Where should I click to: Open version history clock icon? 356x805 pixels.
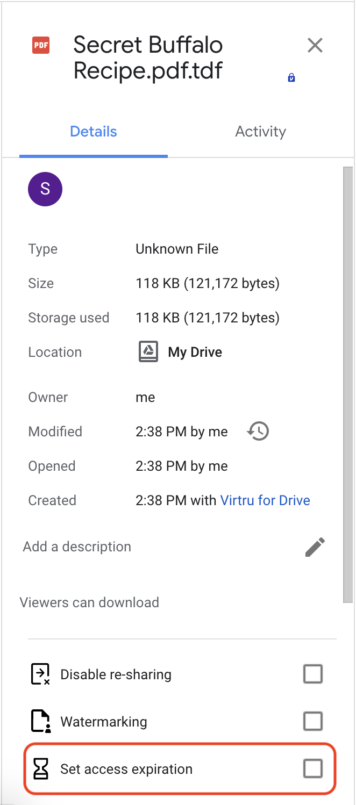tap(258, 431)
